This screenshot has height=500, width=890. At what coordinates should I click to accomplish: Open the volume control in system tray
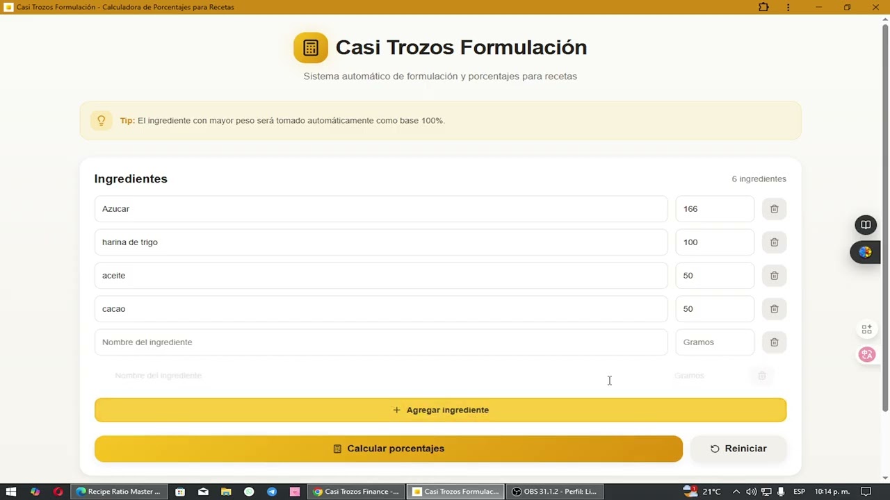751,492
